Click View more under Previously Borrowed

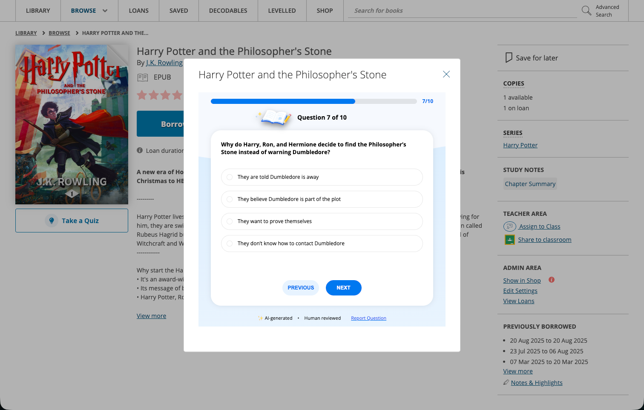tap(518, 371)
